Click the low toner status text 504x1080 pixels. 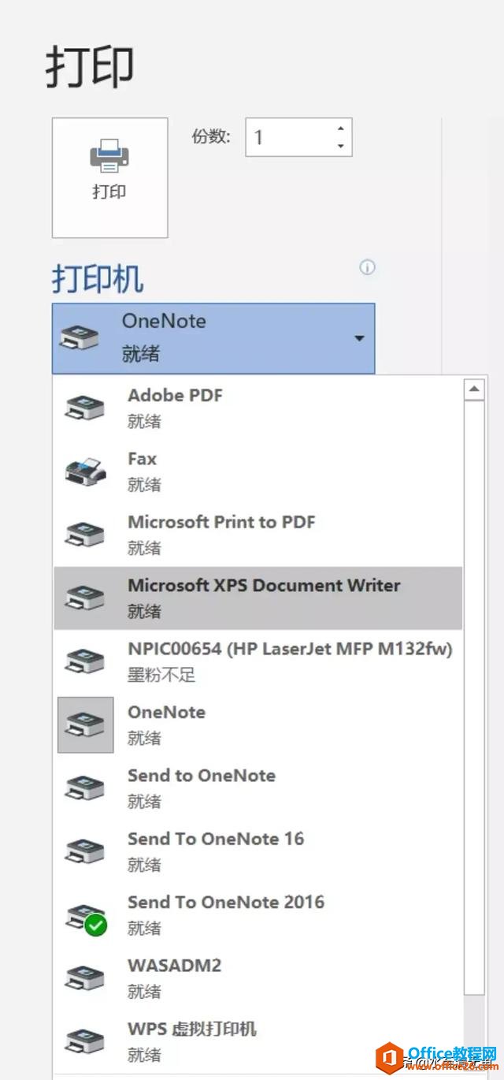pyautogui.click(x=161, y=675)
